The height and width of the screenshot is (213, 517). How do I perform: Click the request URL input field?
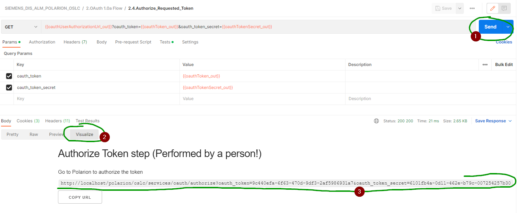208,26
